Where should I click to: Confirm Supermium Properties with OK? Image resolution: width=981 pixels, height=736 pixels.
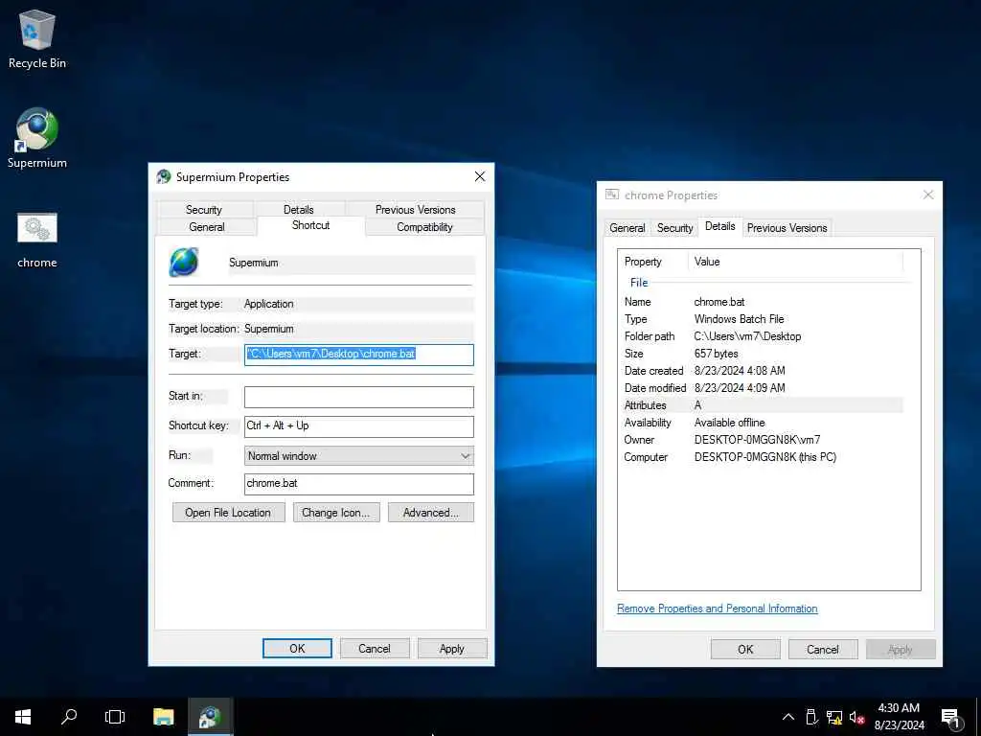click(297, 649)
